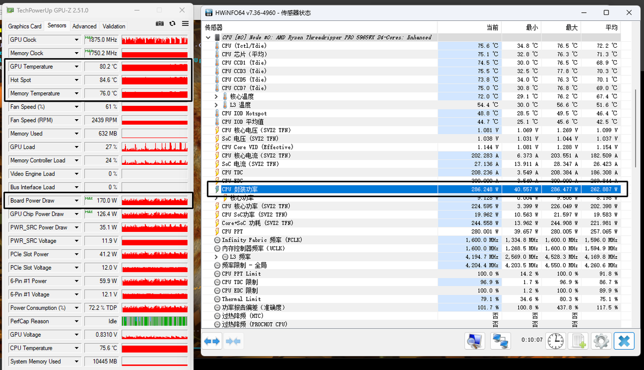Viewport: 644px width, 370px height.
Task: Click the chip icon of the CPU [#0] node
Action: [x=217, y=38]
